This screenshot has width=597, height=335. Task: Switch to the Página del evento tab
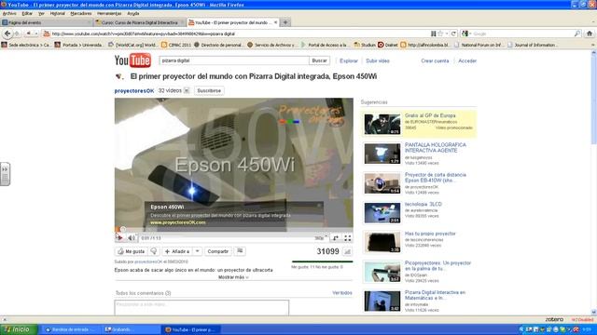(x=47, y=22)
